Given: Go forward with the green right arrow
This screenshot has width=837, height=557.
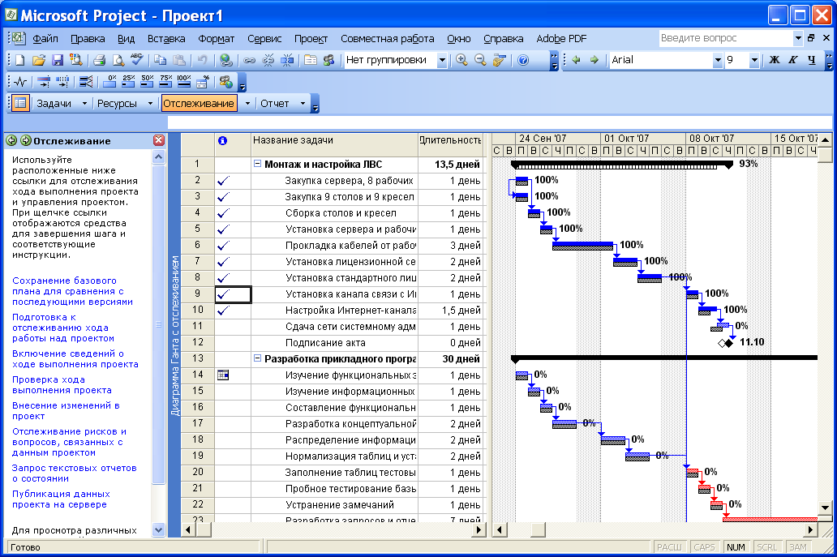Looking at the screenshot, I should (x=594, y=60).
